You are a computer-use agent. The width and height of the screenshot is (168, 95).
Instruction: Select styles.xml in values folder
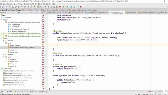[x=13, y=66]
